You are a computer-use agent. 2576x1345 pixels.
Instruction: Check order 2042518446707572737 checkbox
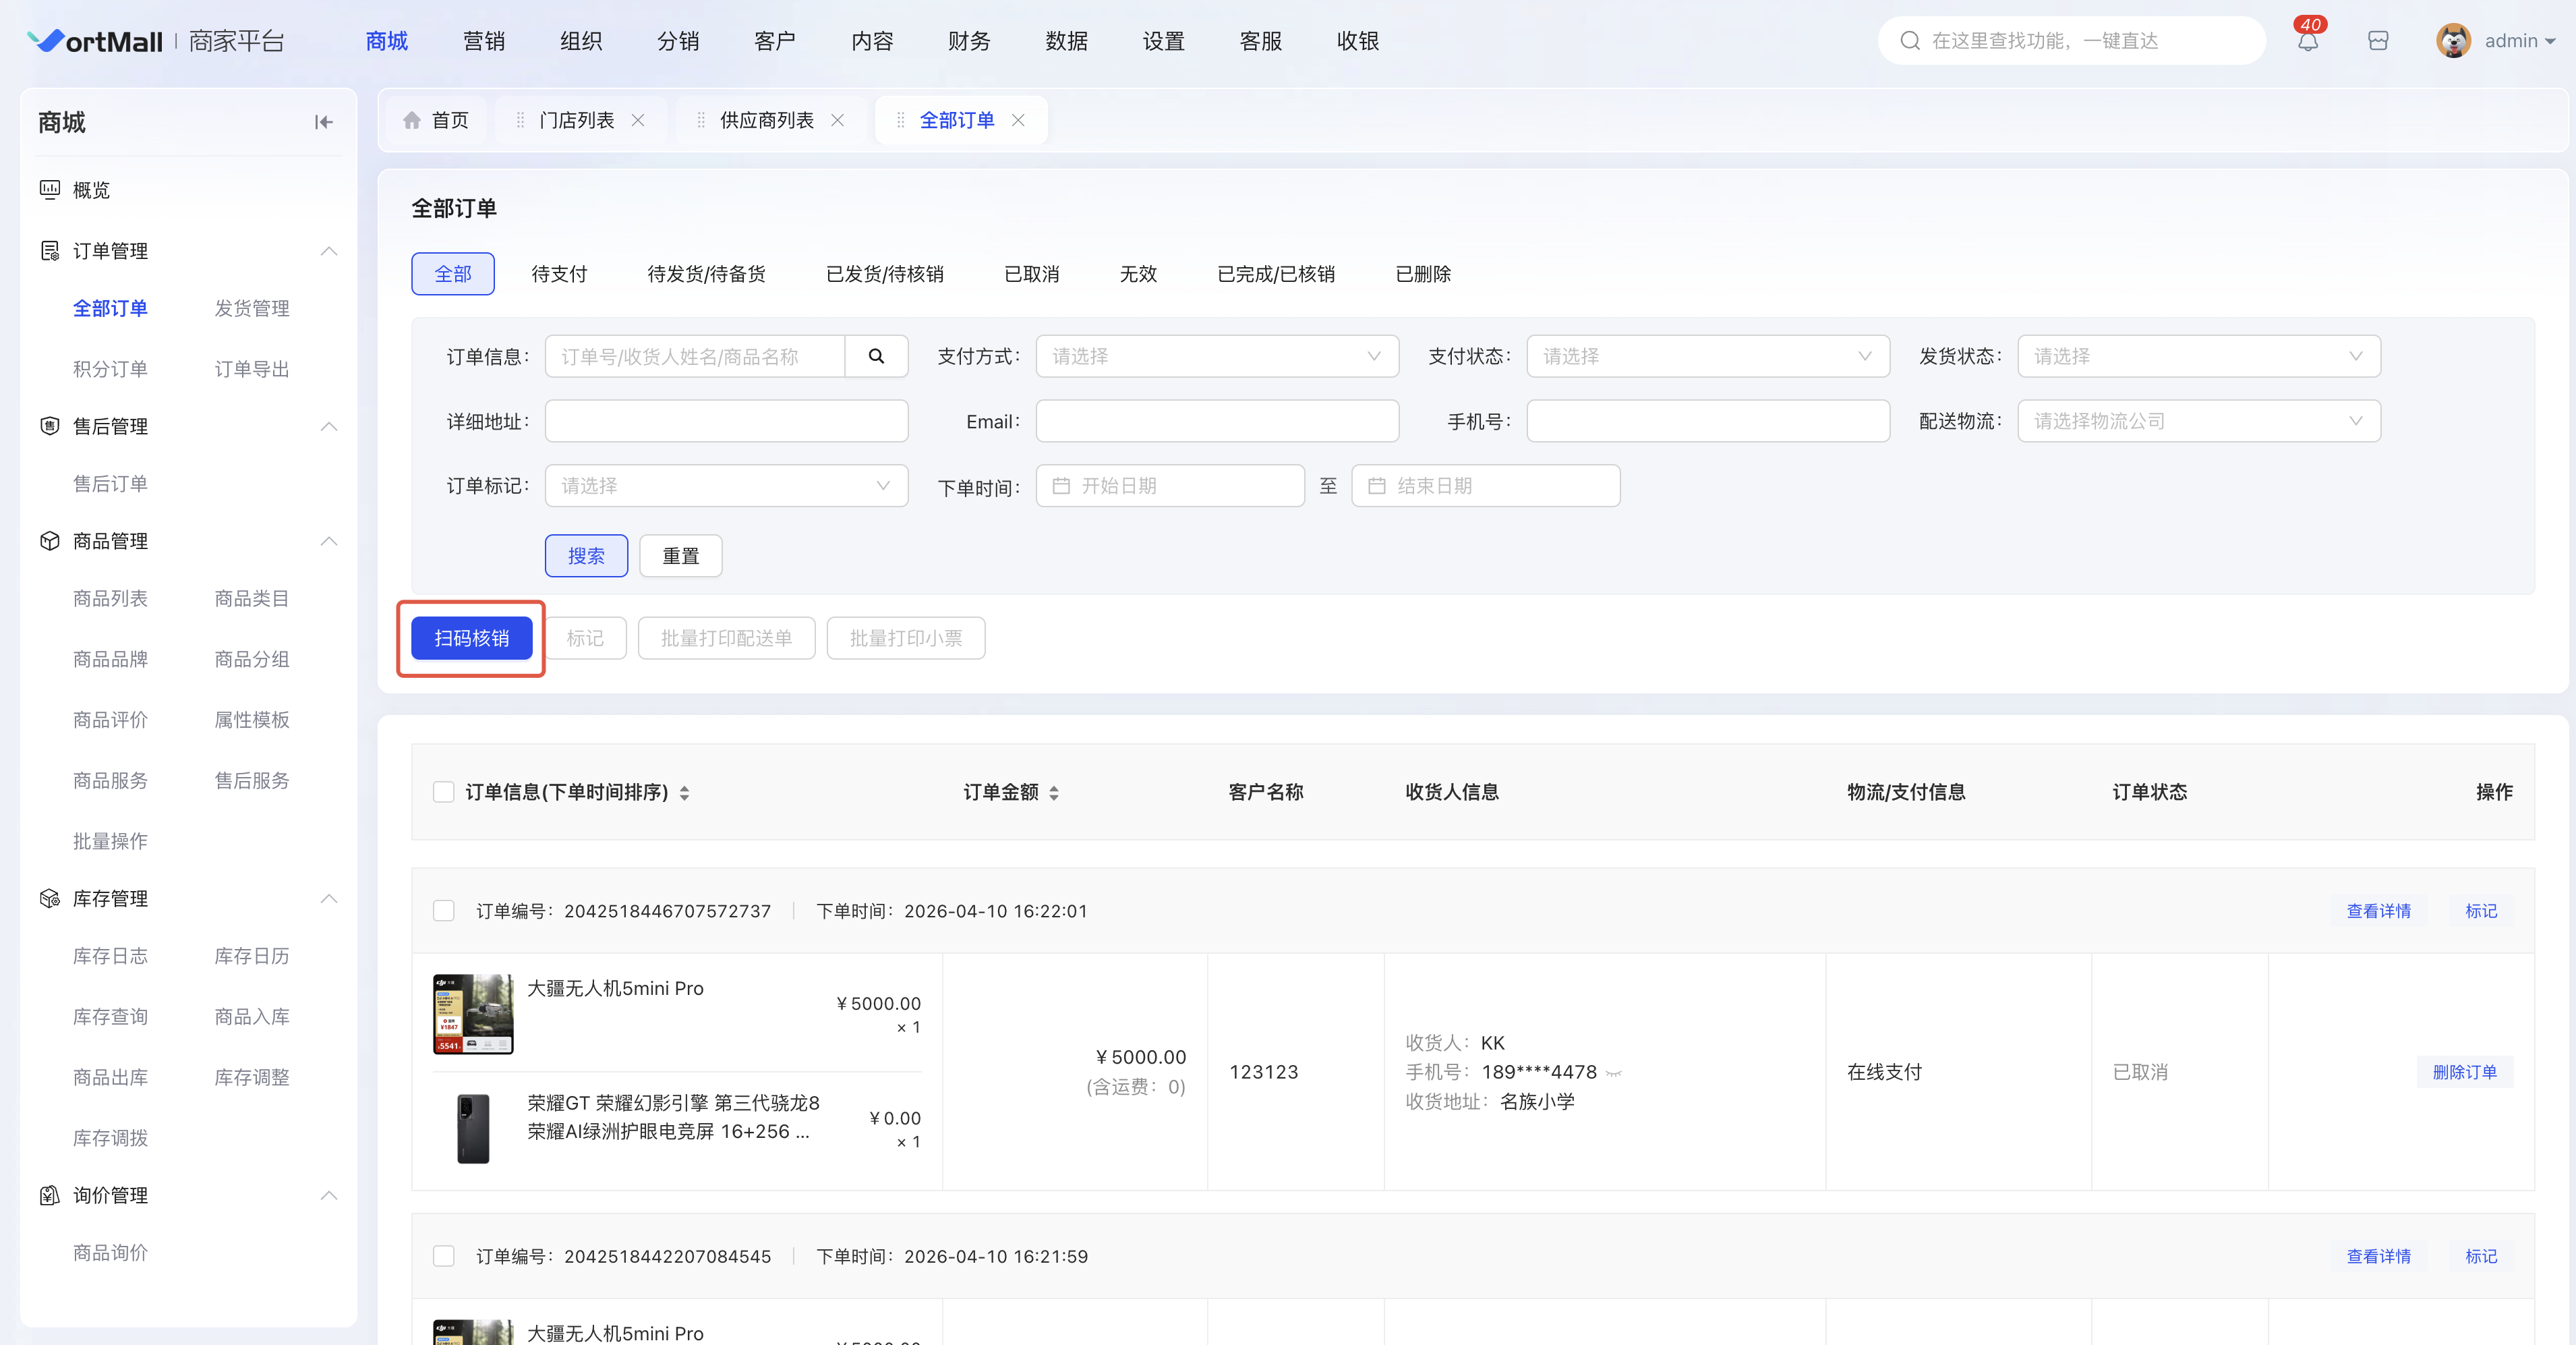444,911
